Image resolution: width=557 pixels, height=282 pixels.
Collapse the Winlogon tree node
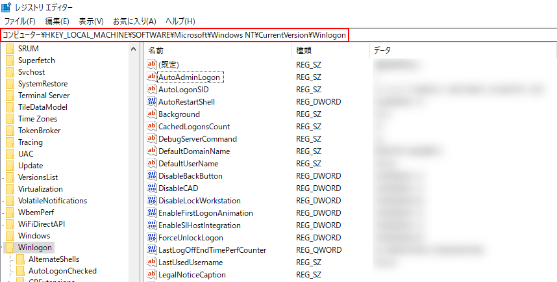[x=3, y=248]
